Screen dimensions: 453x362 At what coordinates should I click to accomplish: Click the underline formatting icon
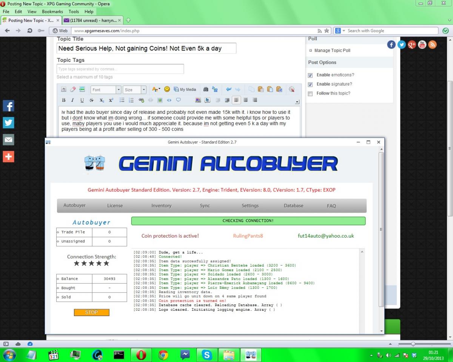pos(82,100)
